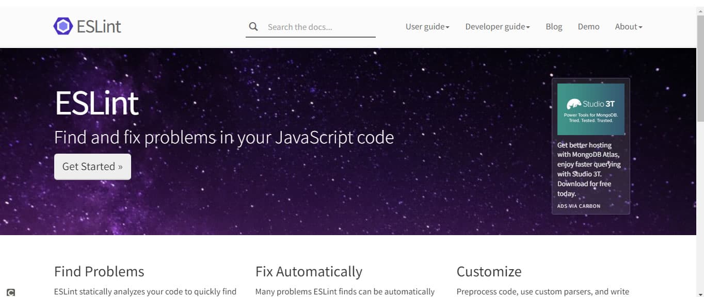Viewport: 704px width, 297px height.
Task: Open the Demo page
Action: 588,27
